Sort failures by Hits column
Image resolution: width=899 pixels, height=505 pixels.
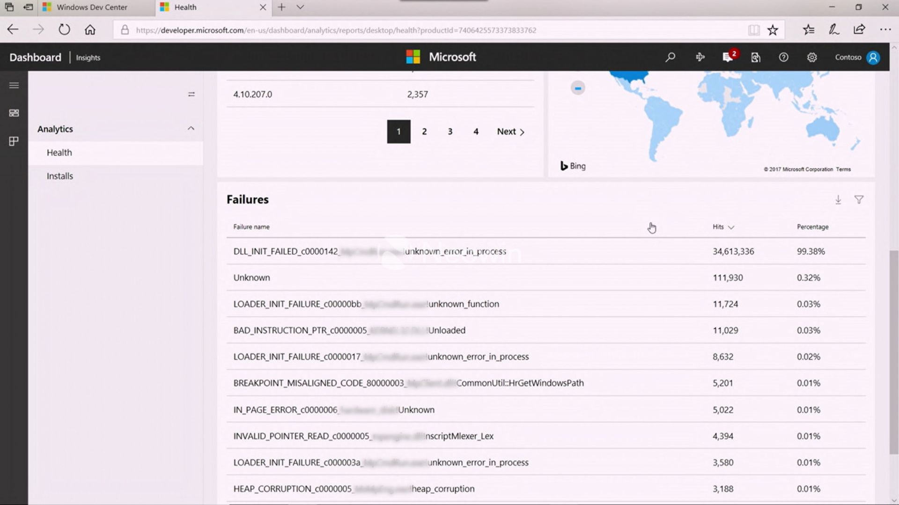click(x=723, y=227)
